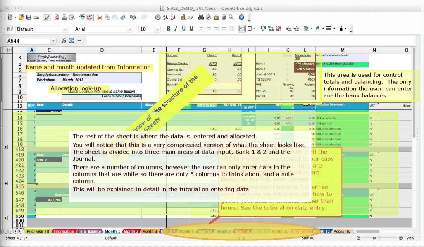Expand the Font Size '10' dropdown
The width and height of the screenshot is (424, 247).
click(x=157, y=29)
